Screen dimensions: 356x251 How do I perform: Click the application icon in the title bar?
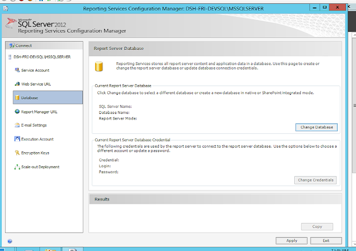[6, 9]
